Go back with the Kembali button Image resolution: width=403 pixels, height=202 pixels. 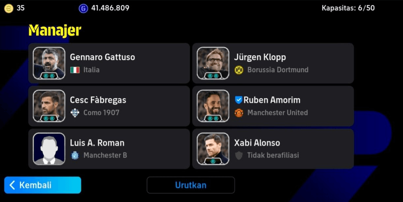tap(43, 185)
